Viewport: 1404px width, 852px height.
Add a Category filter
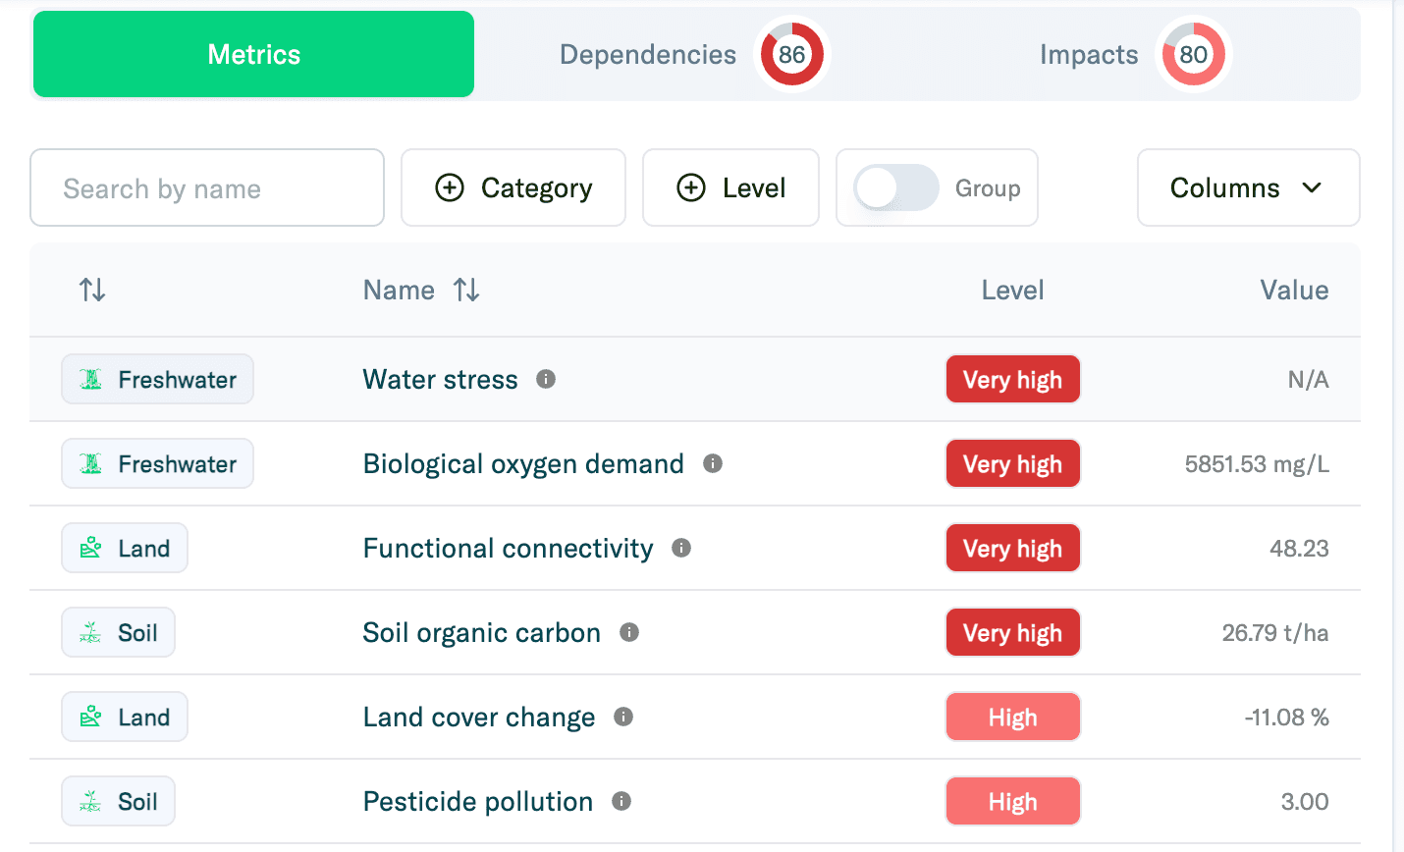[513, 187]
